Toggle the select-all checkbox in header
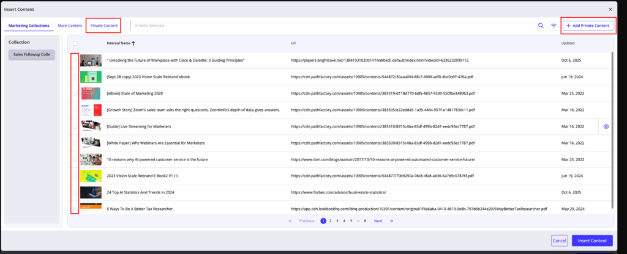The height and width of the screenshot is (254, 627). pyautogui.click(x=75, y=43)
